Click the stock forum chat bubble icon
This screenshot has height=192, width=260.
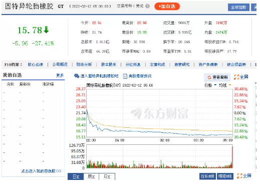coord(77,76)
